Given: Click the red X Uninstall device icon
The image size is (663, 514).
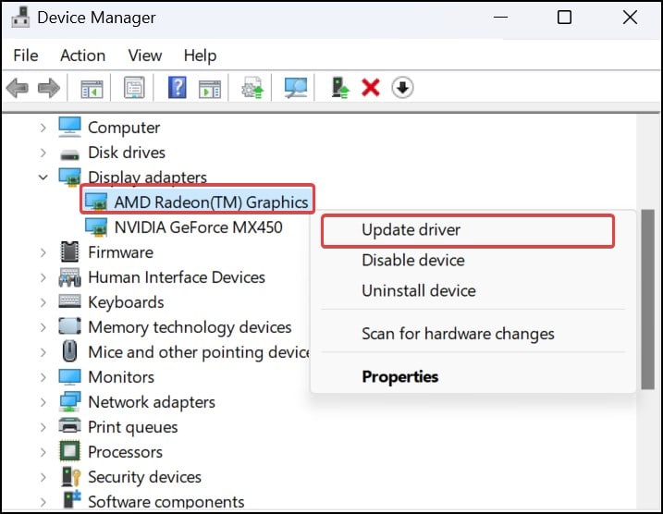Looking at the screenshot, I should click(x=371, y=88).
